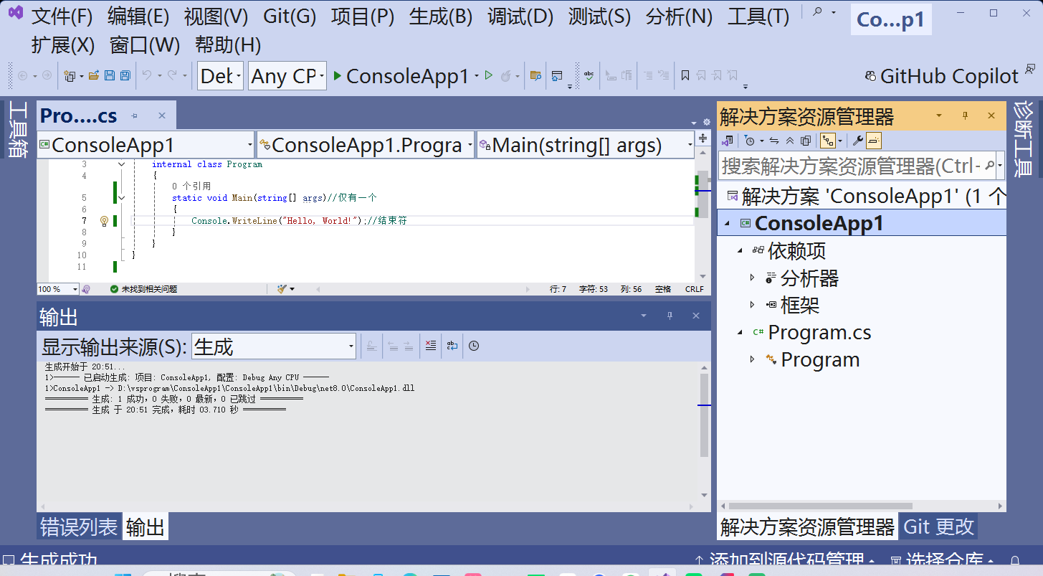Click the Hot Reload flame icon
The height and width of the screenshot is (576, 1043).
pyautogui.click(x=505, y=75)
